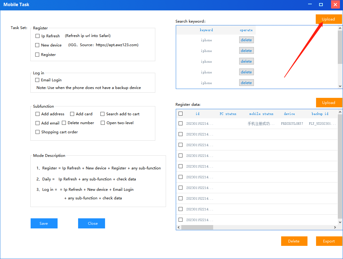Screen dimensions: 343x259
Task: Click the PC status column header
Action: [228, 114]
